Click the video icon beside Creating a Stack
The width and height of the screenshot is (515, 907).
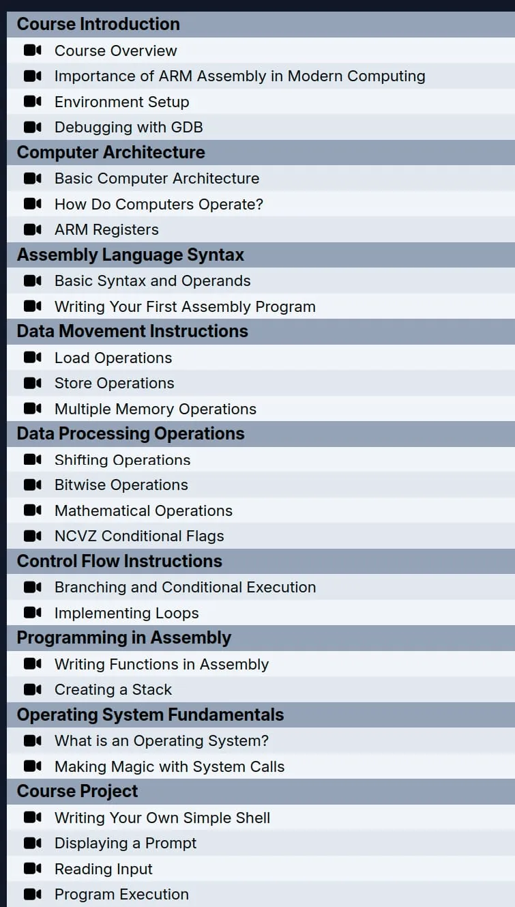click(x=33, y=689)
